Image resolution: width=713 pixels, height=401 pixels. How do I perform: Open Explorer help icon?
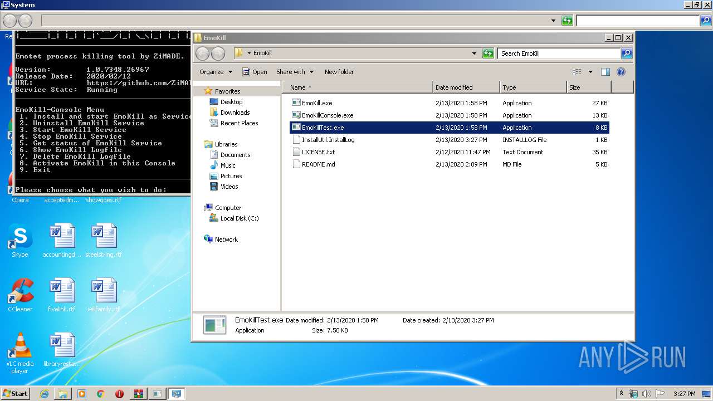[621, 72]
